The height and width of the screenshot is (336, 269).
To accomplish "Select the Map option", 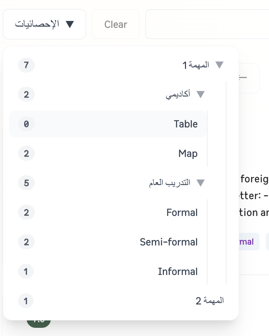I will [108, 153].
